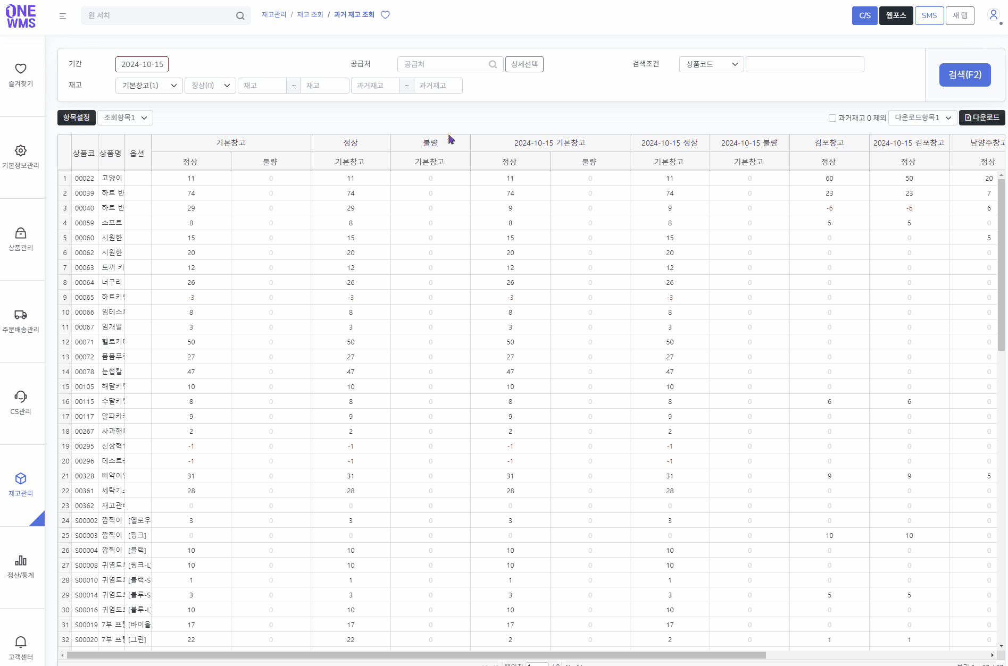This screenshot has height=666, width=1008.
Task: Select product code S00020 cell
Action: click(x=86, y=640)
